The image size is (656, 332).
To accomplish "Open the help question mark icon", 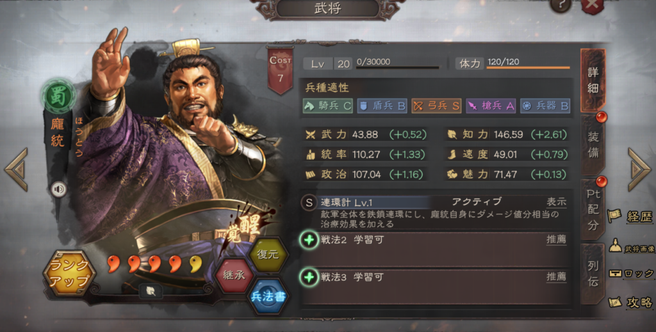I will (560, 5).
